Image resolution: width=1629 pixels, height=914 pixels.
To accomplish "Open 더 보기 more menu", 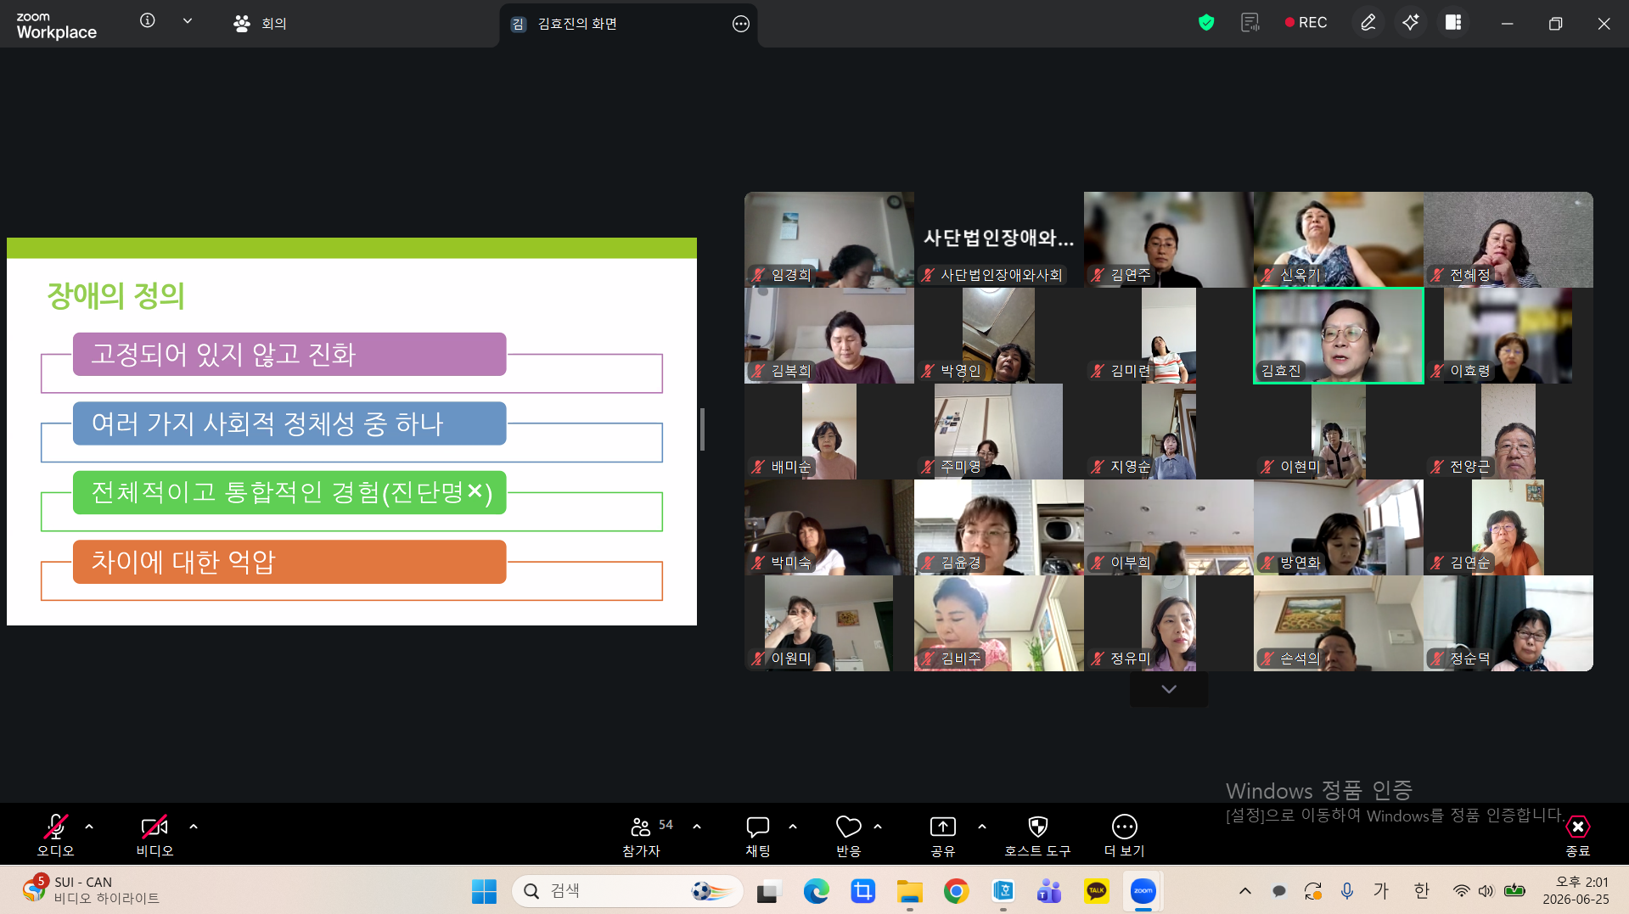I will pyautogui.click(x=1124, y=835).
